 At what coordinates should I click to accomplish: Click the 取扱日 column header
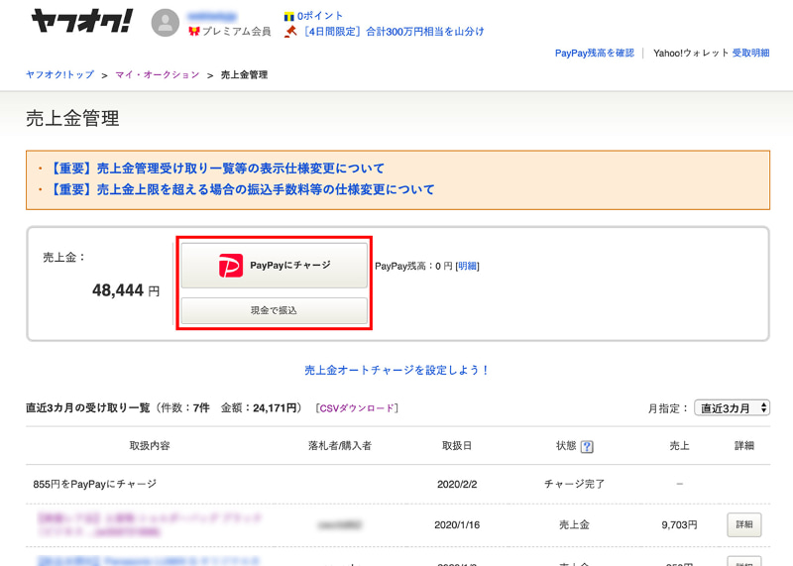[x=457, y=446]
